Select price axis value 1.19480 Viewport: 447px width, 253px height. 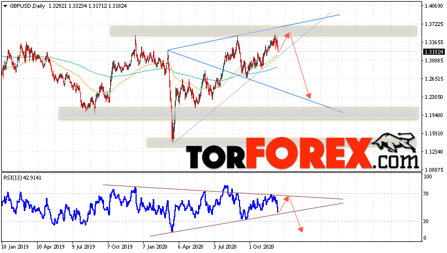(x=434, y=115)
